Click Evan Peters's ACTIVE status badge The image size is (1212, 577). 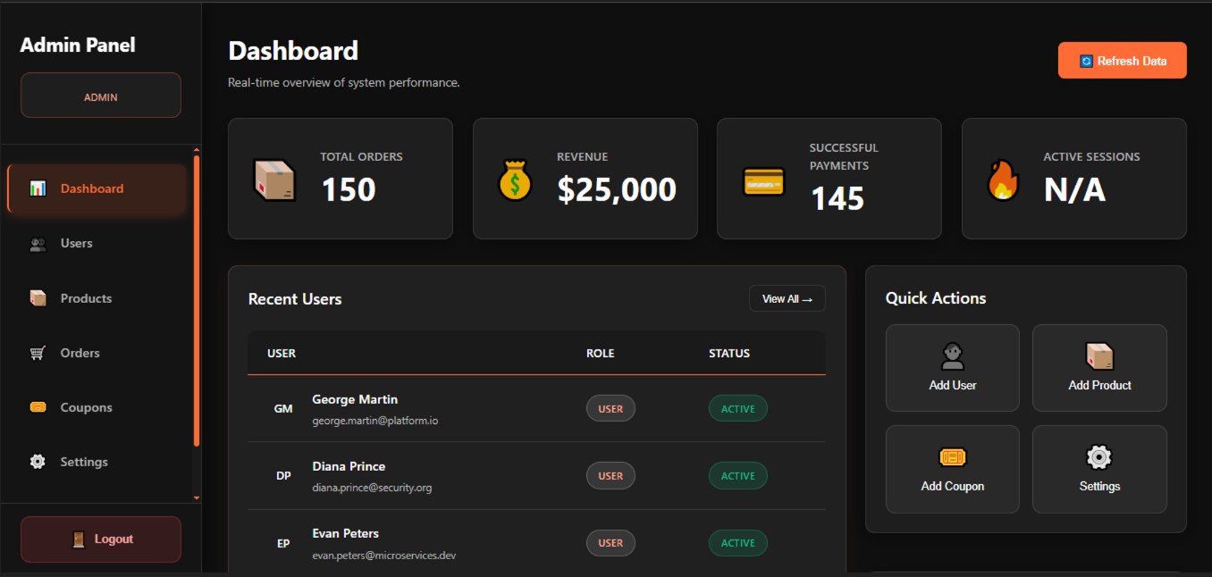pyautogui.click(x=738, y=543)
